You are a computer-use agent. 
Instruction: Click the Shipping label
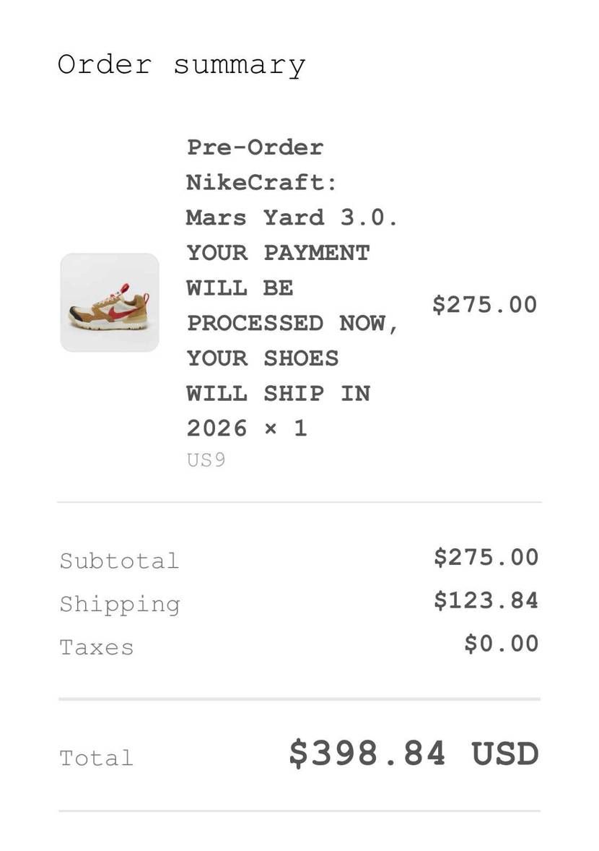pyautogui.click(x=120, y=605)
